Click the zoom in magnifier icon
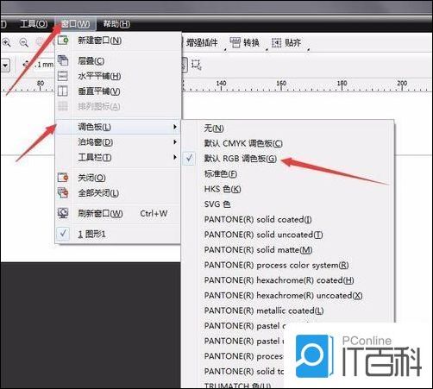 [x=6, y=42]
